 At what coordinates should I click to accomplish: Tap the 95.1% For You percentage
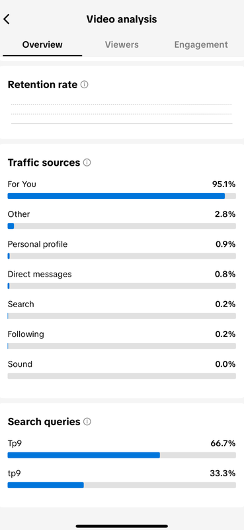click(x=224, y=184)
